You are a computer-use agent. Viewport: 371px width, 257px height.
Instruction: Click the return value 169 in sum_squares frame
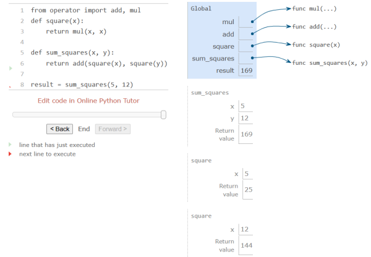pos(246,134)
